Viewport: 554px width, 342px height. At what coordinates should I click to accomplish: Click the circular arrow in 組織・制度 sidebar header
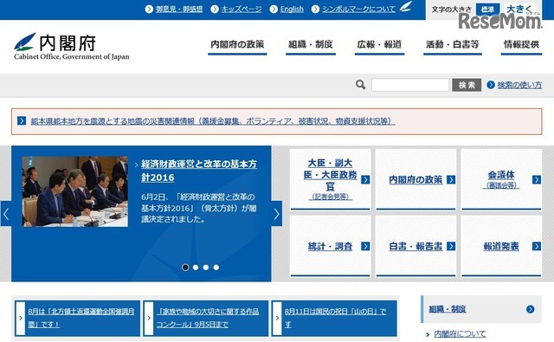[530, 309]
